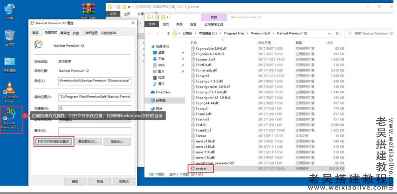Collapse the 快速访问 tree node
Viewport: 397px width, 194px height.
coord(149,47)
